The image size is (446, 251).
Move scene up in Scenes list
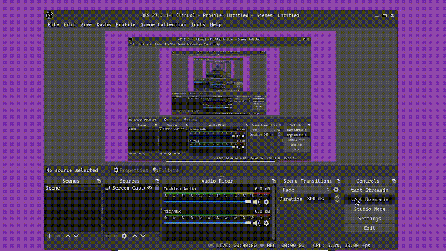pyautogui.click(x=68, y=236)
